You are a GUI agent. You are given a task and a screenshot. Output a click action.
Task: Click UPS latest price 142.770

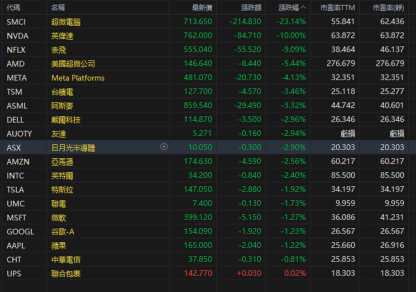[198, 273]
